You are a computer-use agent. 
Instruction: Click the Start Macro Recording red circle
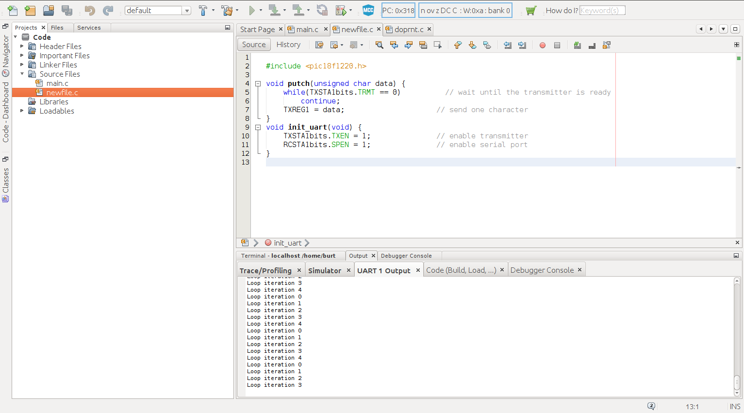543,45
